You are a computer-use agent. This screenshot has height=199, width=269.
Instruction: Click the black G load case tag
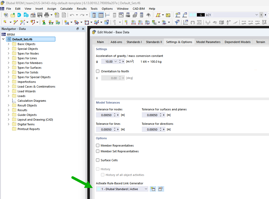click(201, 15)
